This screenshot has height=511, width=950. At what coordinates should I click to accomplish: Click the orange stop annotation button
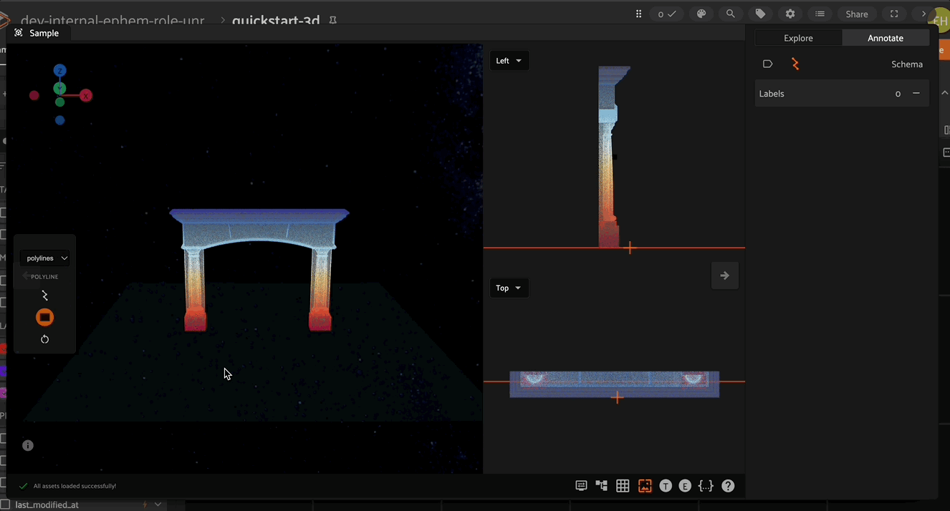[x=44, y=317]
